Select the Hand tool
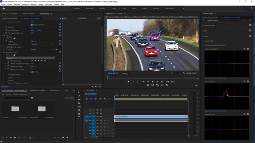Viewport: 255px width, 143px height. click(79, 114)
